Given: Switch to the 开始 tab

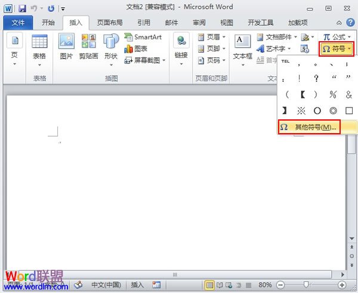Looking at the screenshot, I should tap(48, 23).
